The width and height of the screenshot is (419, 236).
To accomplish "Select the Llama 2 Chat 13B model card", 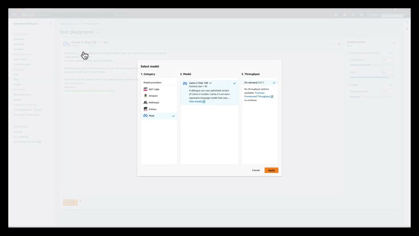I will coord(209,92).
